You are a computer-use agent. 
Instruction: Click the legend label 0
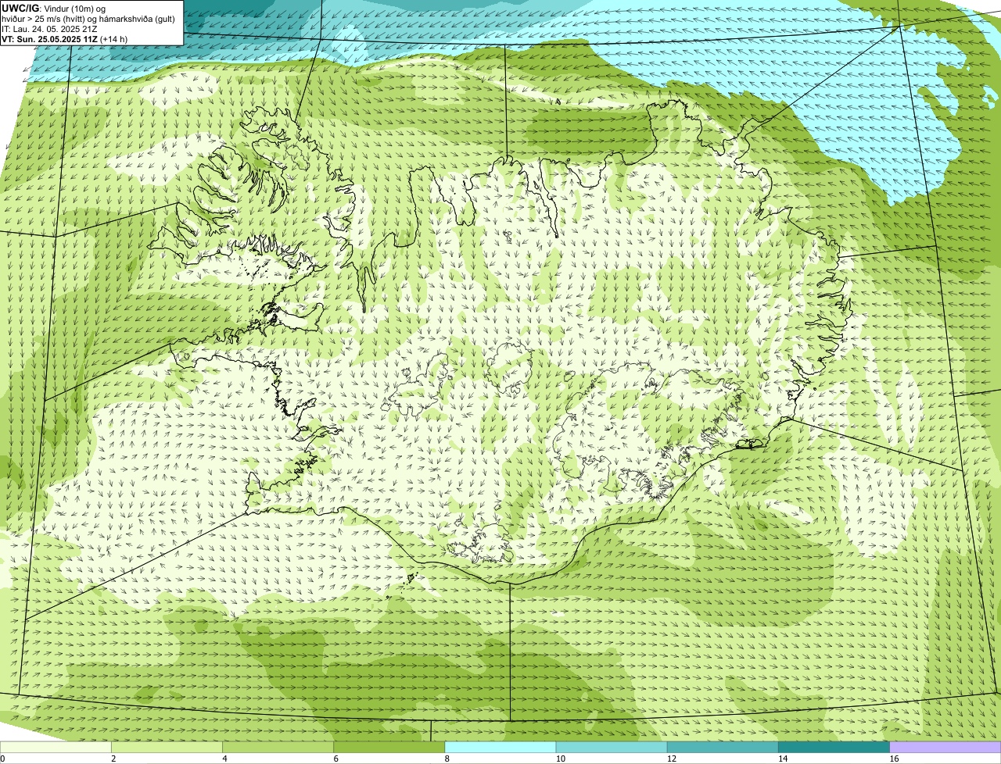point(3,759)
